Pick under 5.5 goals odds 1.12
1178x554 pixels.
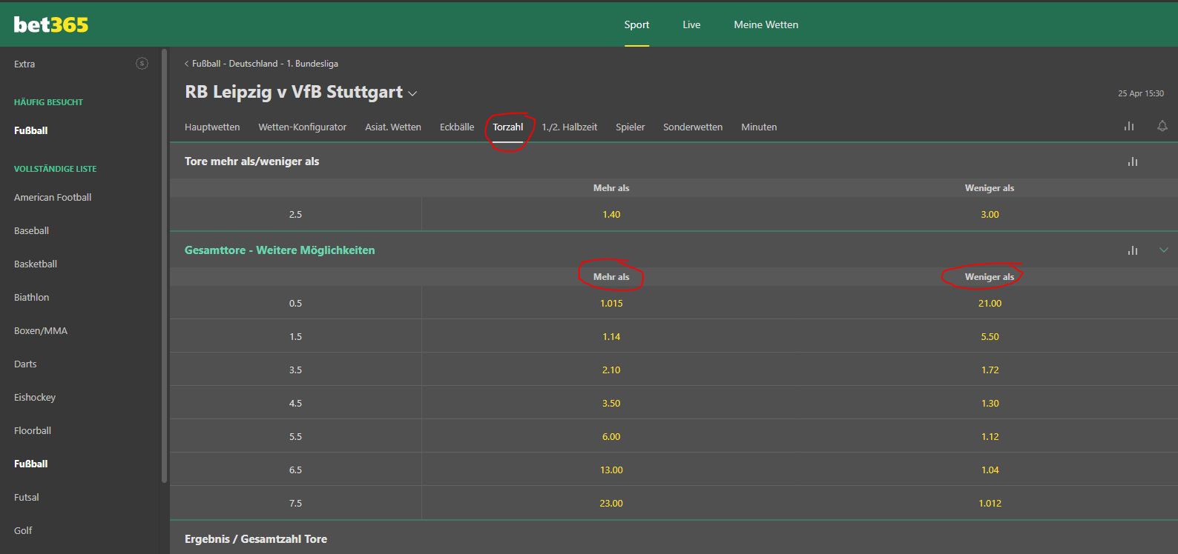coord(990,436)
